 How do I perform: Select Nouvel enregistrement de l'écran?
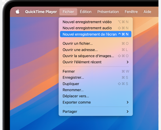(96, 34)
